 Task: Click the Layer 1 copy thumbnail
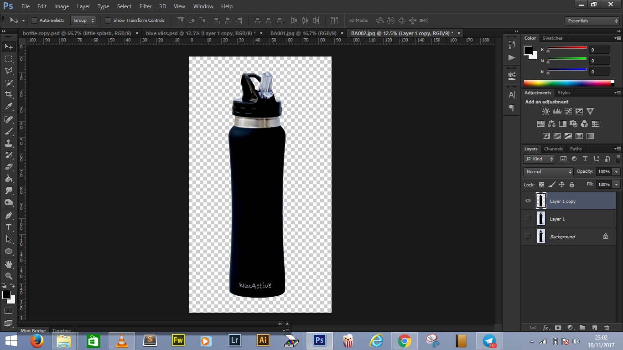[541, 201]
